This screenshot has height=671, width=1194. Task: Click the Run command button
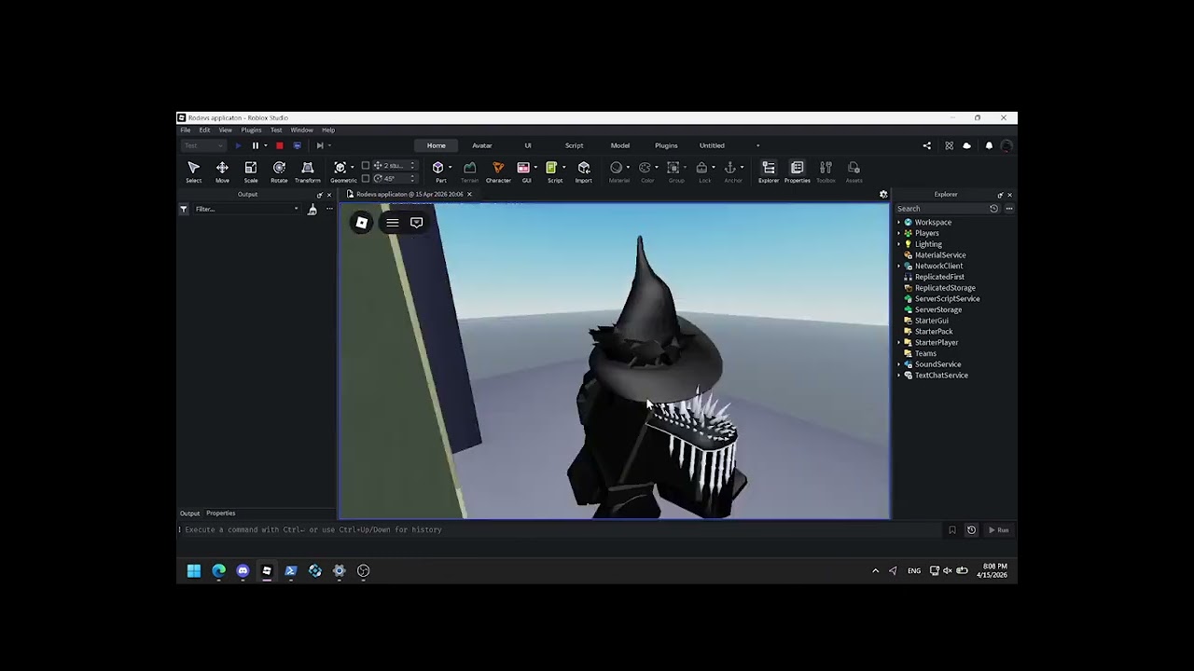click(998, 530)
